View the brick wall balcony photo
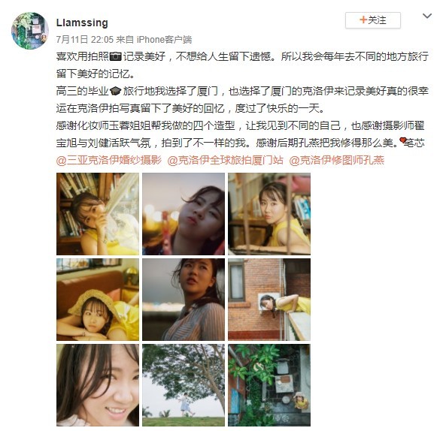The width and height of the screenshot is (443, 431). click(269, 300)
